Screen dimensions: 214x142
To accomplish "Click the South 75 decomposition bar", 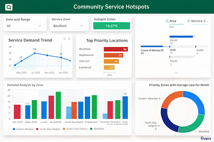I will (x=182, y=47).
